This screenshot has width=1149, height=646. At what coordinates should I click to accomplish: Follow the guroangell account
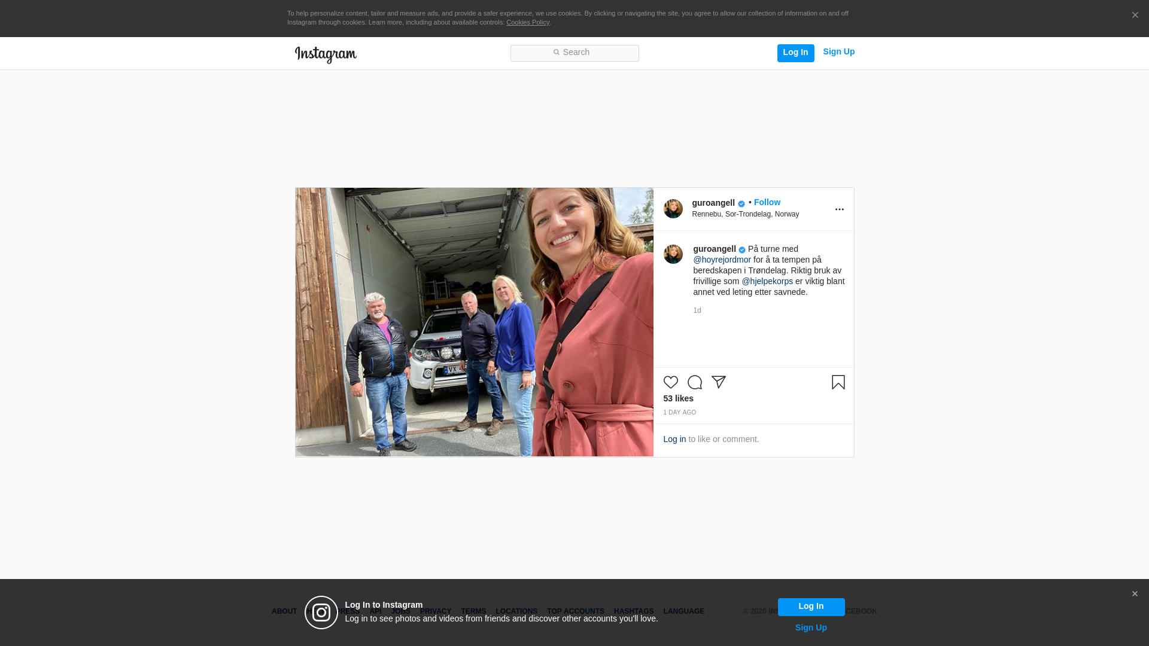[767, 202]
